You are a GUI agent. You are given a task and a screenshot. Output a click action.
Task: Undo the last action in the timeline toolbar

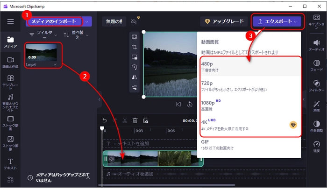point(105,120)
